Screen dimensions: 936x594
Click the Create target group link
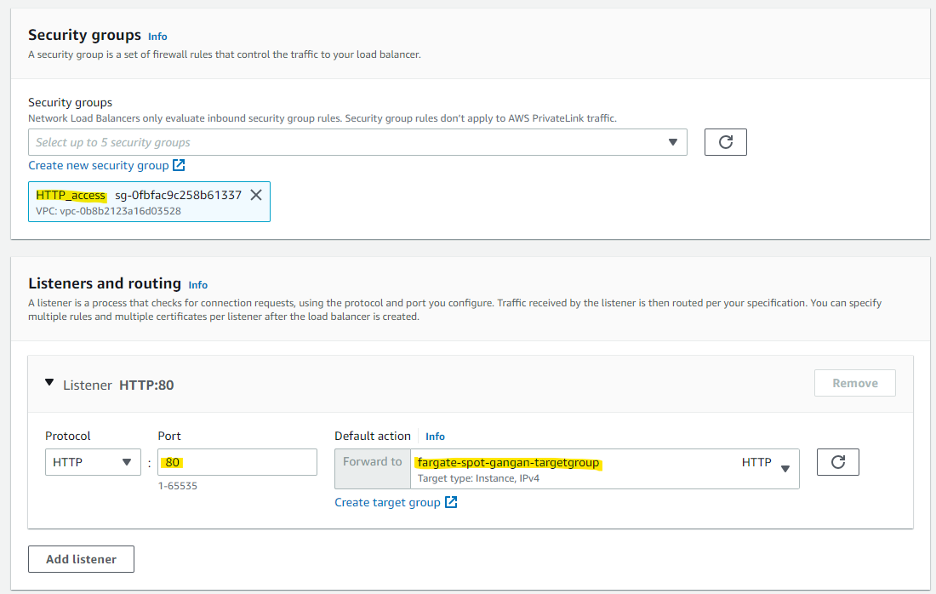(x=387, y=502)
